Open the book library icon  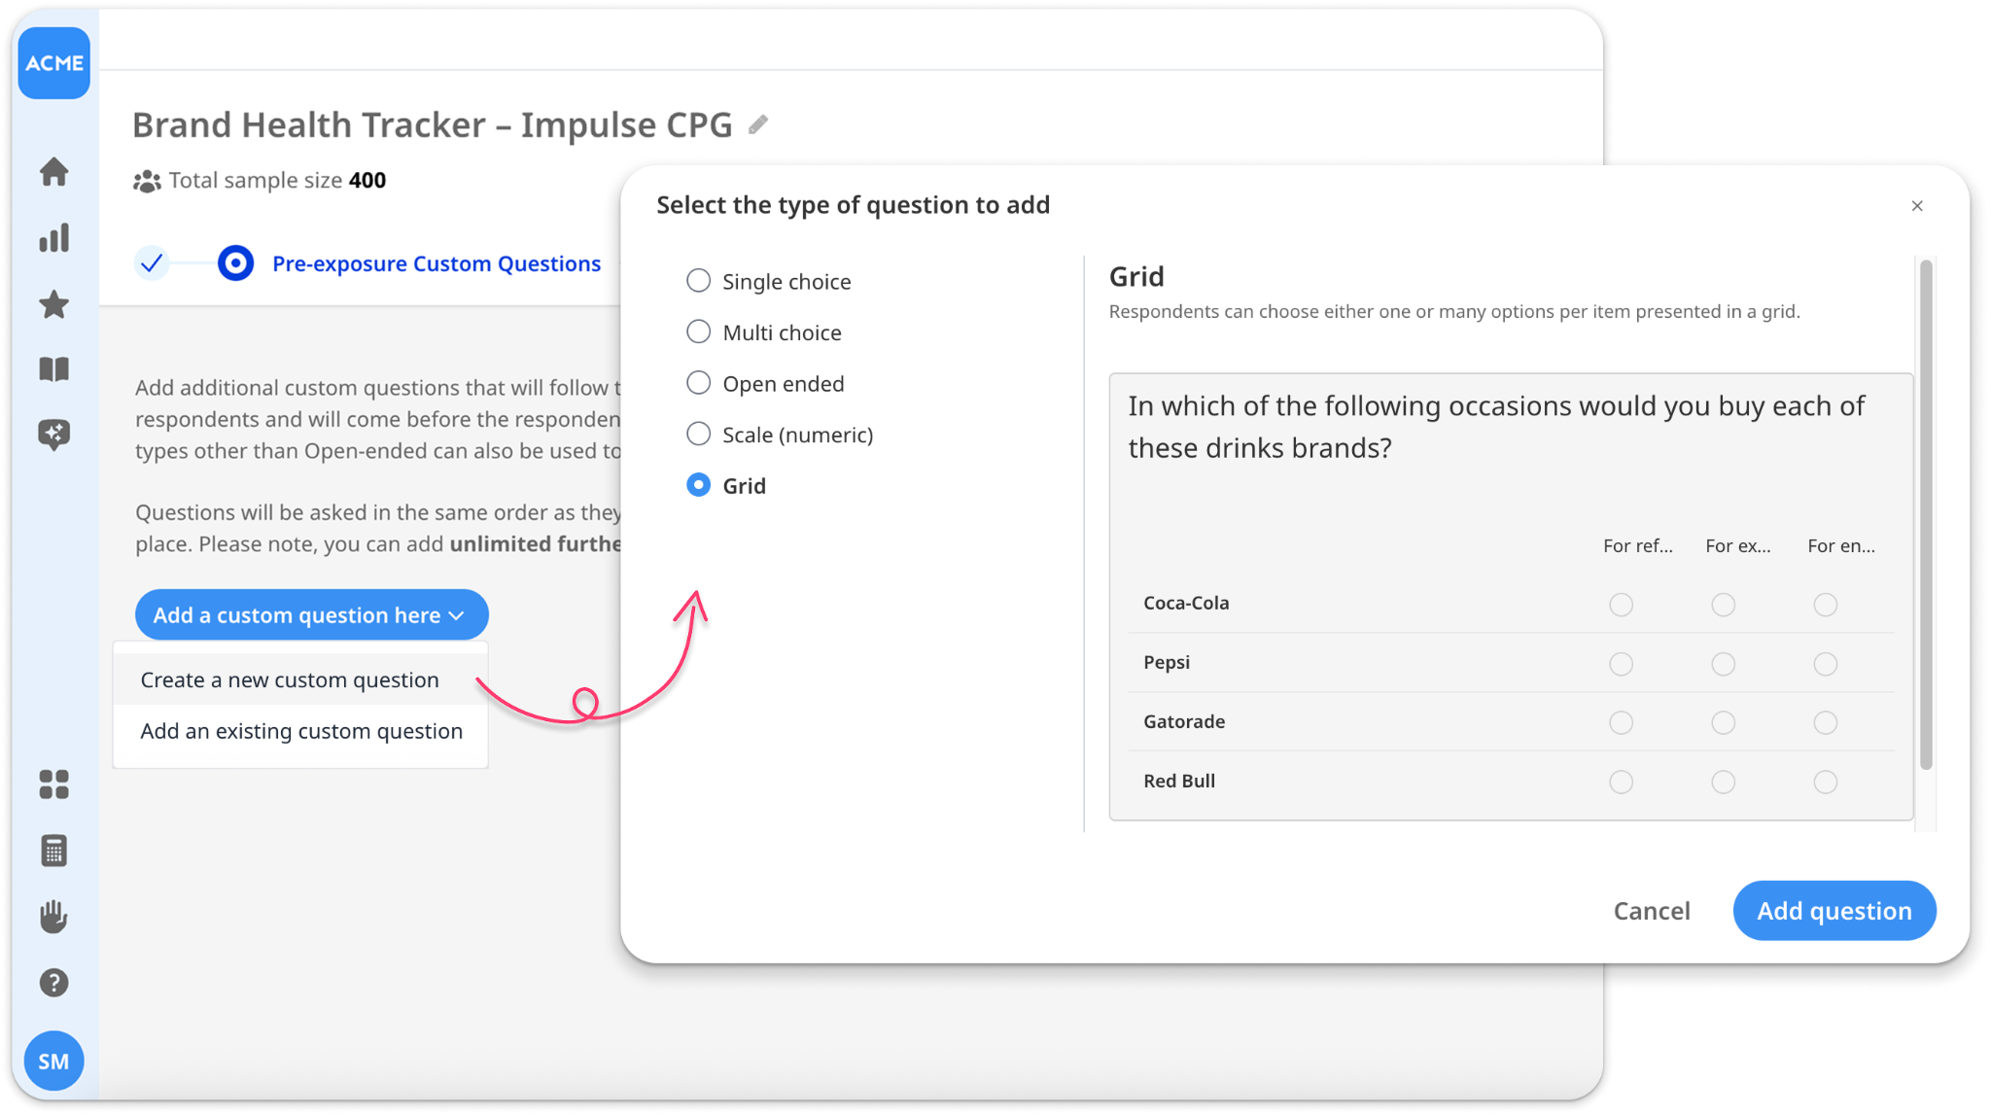coord(53,369)
